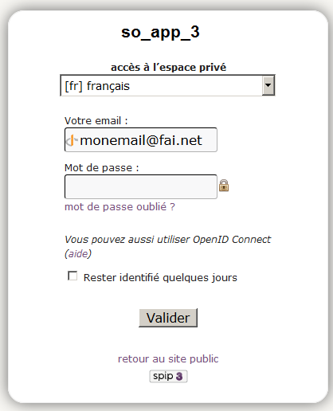Click the "Valider" button
The height and width of the screenshot is (411, 333).
pyautogui.click(x=168, y=318)
